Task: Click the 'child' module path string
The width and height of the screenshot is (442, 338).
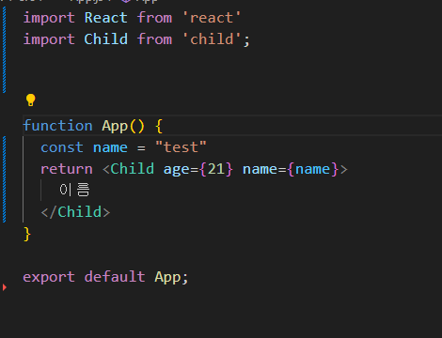Action: coord(212,39)
